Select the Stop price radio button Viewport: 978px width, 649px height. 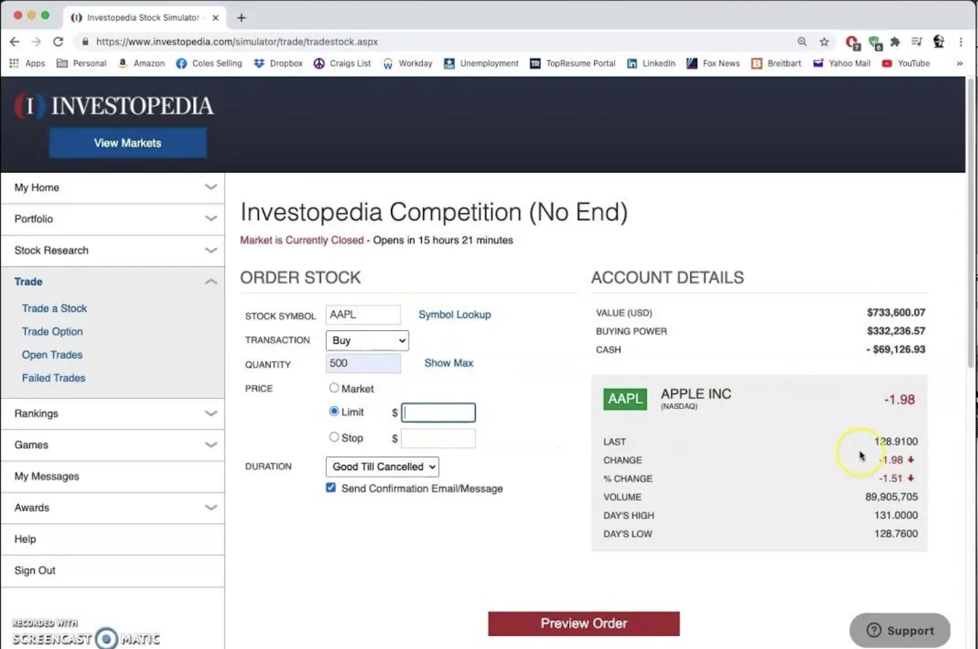[334, 437]
